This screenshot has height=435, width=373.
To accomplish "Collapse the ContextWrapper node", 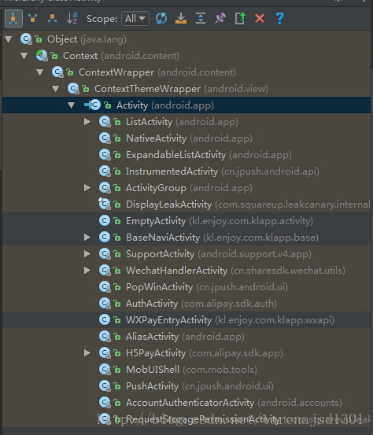I will click(x=40, y=72).
